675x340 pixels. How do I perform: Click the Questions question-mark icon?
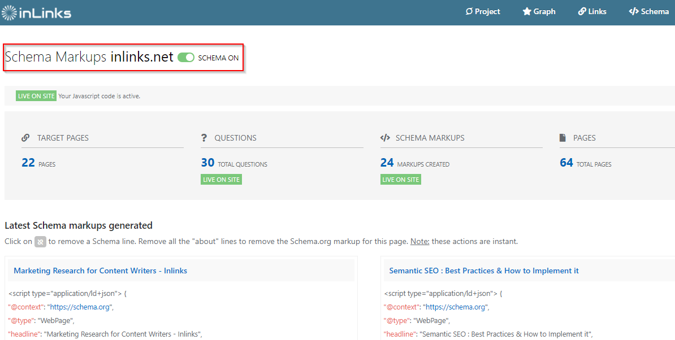coord(204,138)
